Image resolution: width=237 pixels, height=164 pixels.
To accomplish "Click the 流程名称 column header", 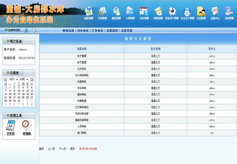I will [82, 49].
